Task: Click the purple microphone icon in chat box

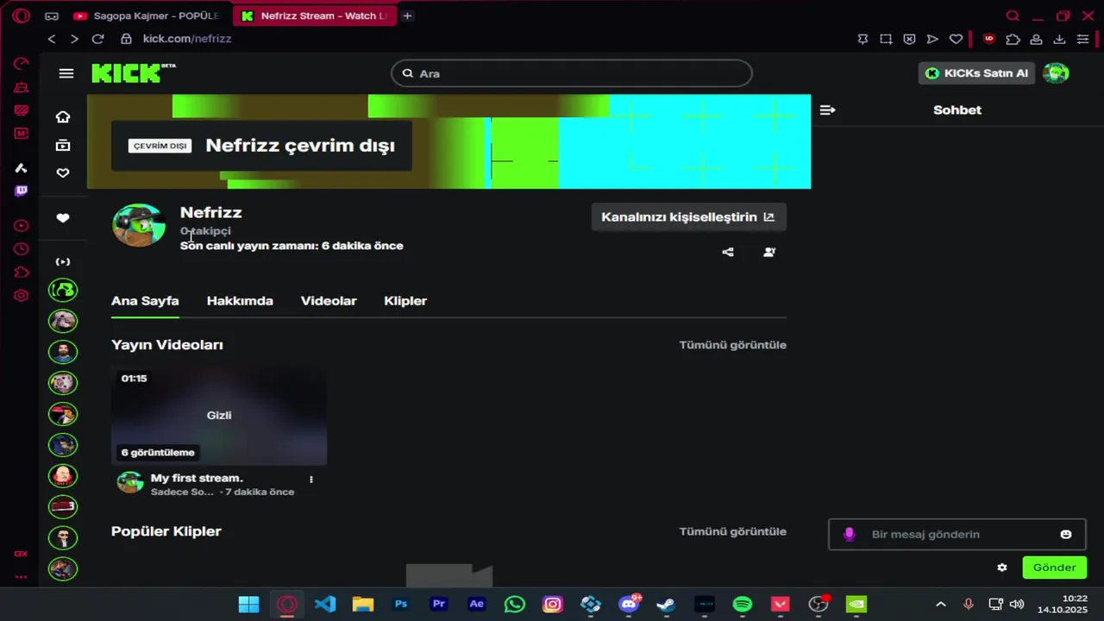Action: pyautogui.click(x=849, y=534)
